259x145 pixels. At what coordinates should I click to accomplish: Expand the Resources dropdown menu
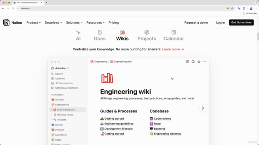[96, 23]
